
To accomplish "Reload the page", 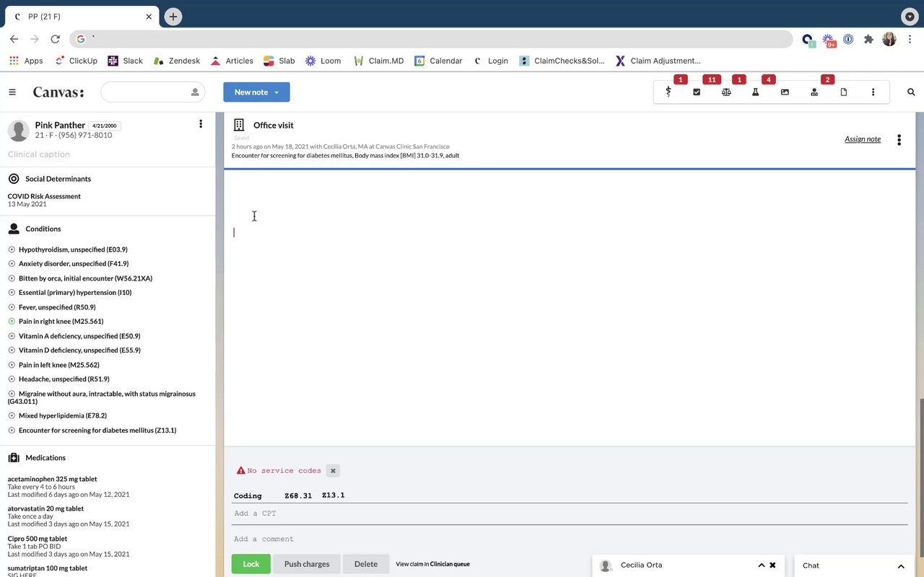I will (x=56, y=39).
